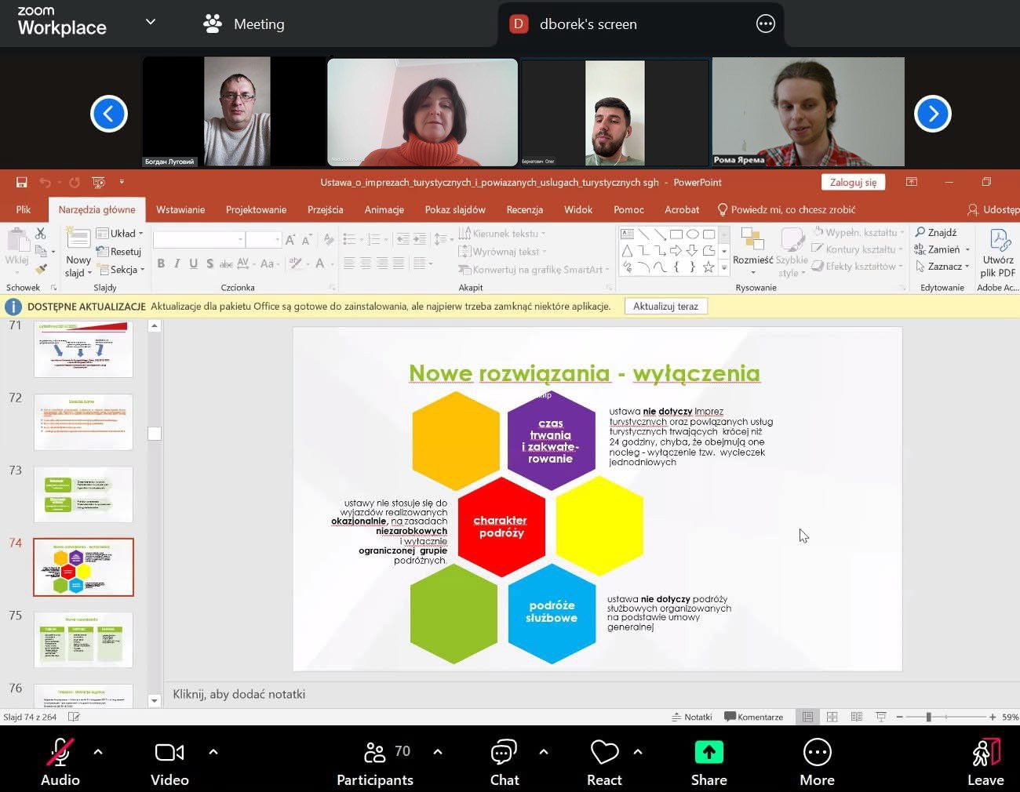Show next participants with right arrow
This screenshot has width=1020, height=792.
(x=932, y=114)
